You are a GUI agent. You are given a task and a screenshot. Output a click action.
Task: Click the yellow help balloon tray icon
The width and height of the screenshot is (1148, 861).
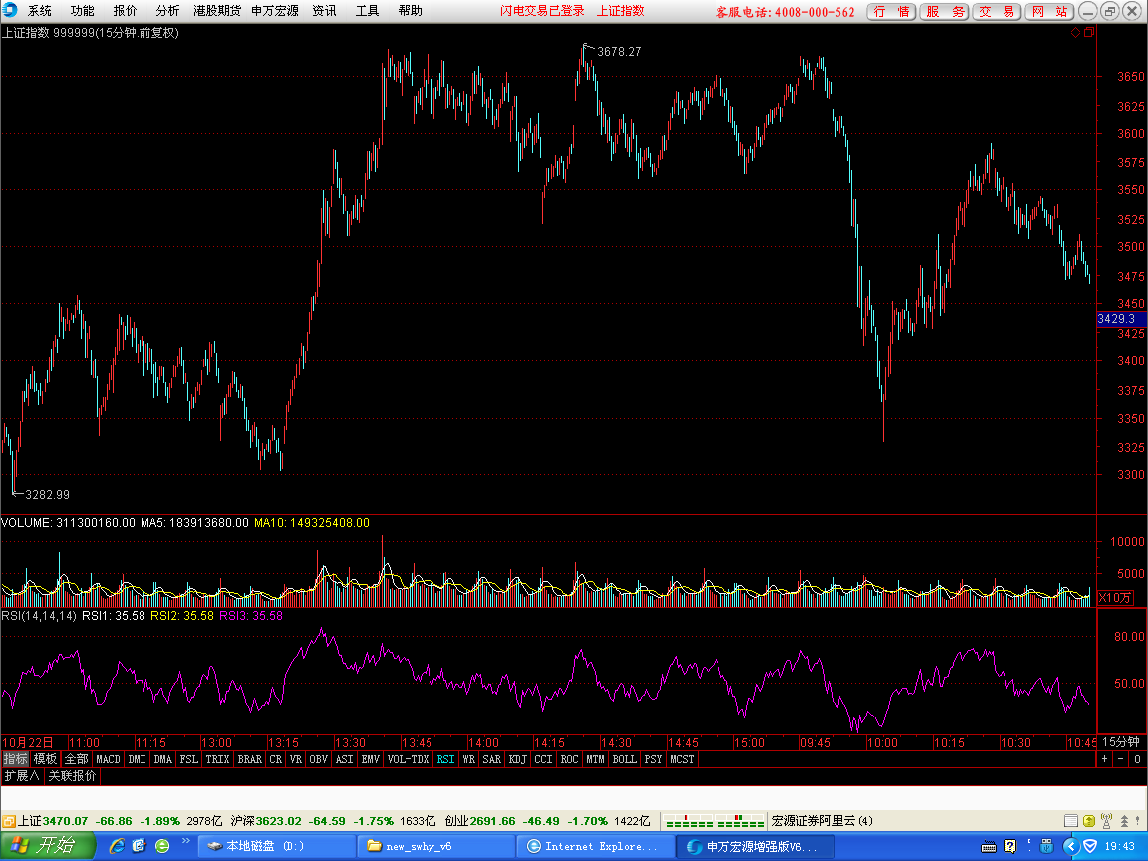[x=1010, y=846]
